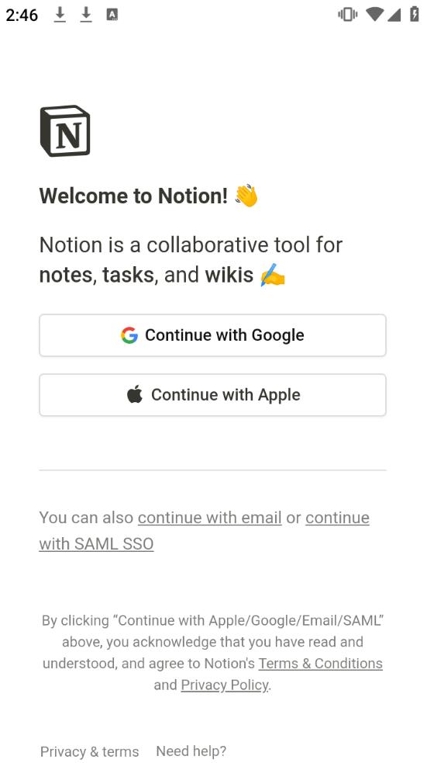This screenshot has height=763, width=427.
Task: Tap the battery charging status icon
Action: [x=415, y=15]
